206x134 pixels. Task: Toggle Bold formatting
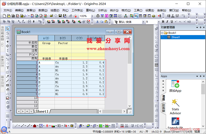163,22
